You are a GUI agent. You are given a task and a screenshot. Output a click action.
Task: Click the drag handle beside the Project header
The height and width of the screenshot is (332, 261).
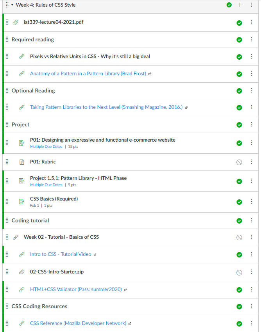7,124
